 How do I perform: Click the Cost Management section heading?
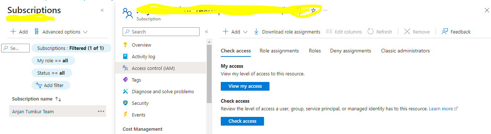coord(142,129)
